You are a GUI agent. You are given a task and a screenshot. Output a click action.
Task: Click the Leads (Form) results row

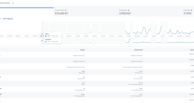point(97,78)
